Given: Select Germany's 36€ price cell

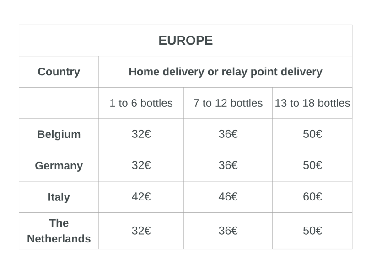Looking at the screenshot, I should pyautogui.click(x=228, y=166).
